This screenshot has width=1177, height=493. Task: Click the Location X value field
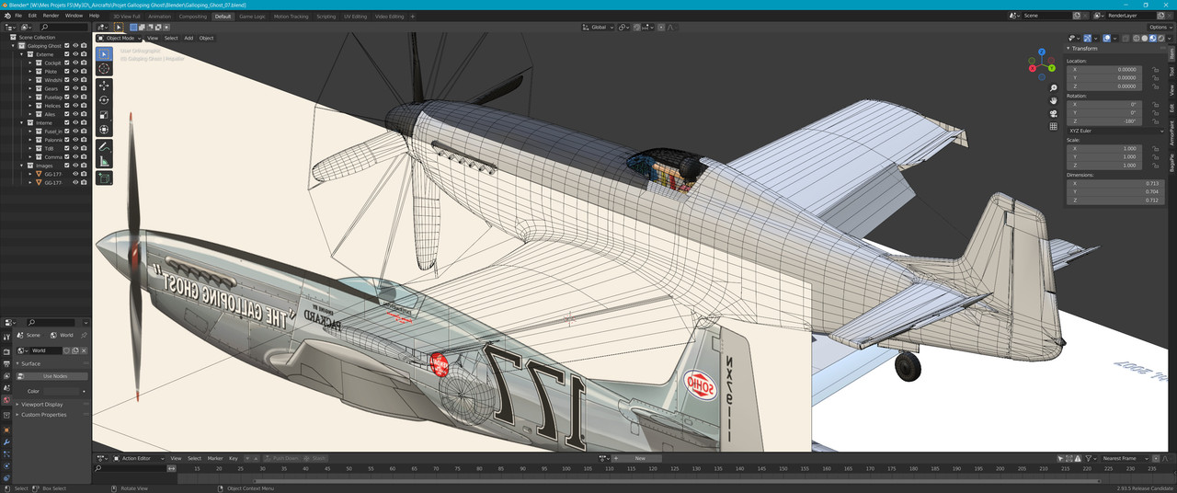1103,69
